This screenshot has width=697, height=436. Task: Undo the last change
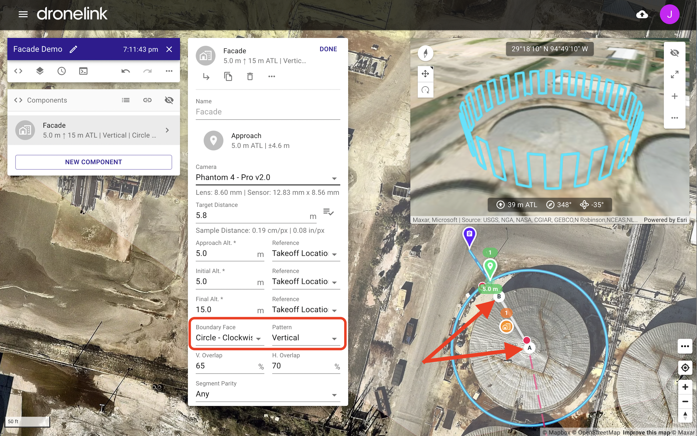tap(126, 71)
